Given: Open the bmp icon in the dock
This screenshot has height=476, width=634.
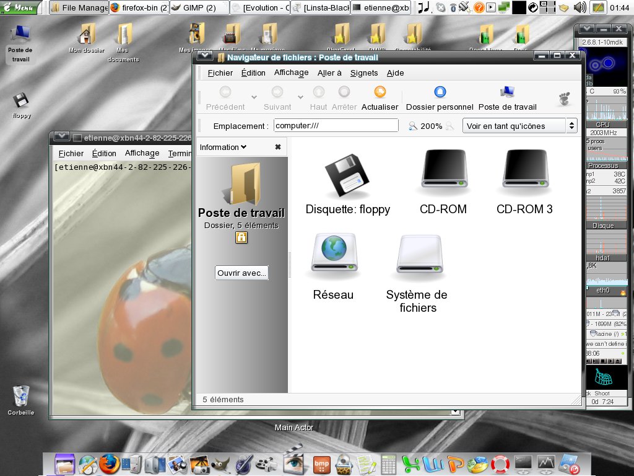Looking at the screenshot, I should [x=321, y=464].
